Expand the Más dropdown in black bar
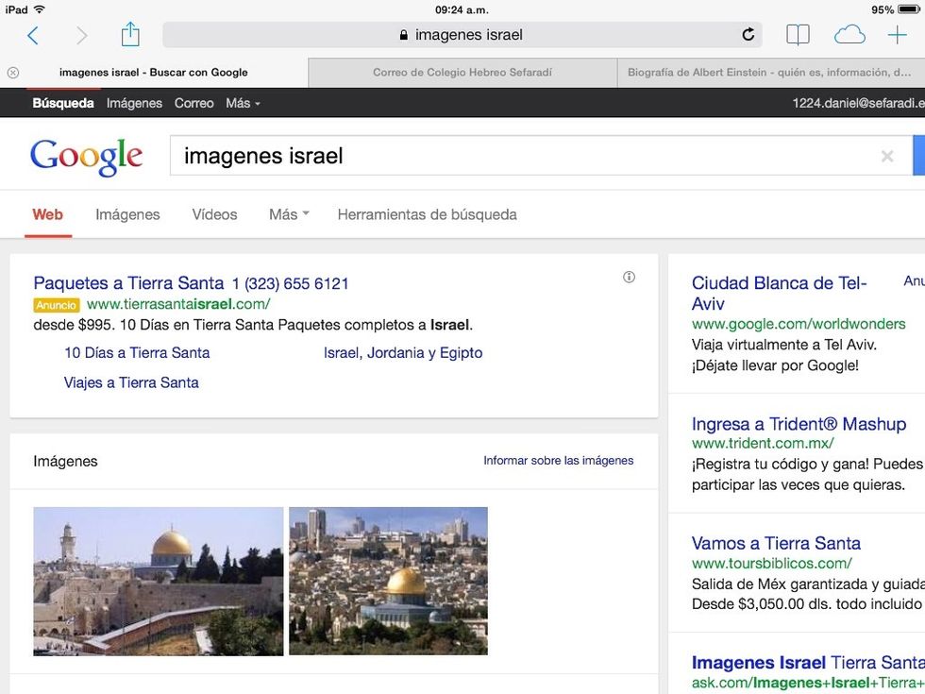The width and height of the screenshot is (925, 694). [243, 103]
